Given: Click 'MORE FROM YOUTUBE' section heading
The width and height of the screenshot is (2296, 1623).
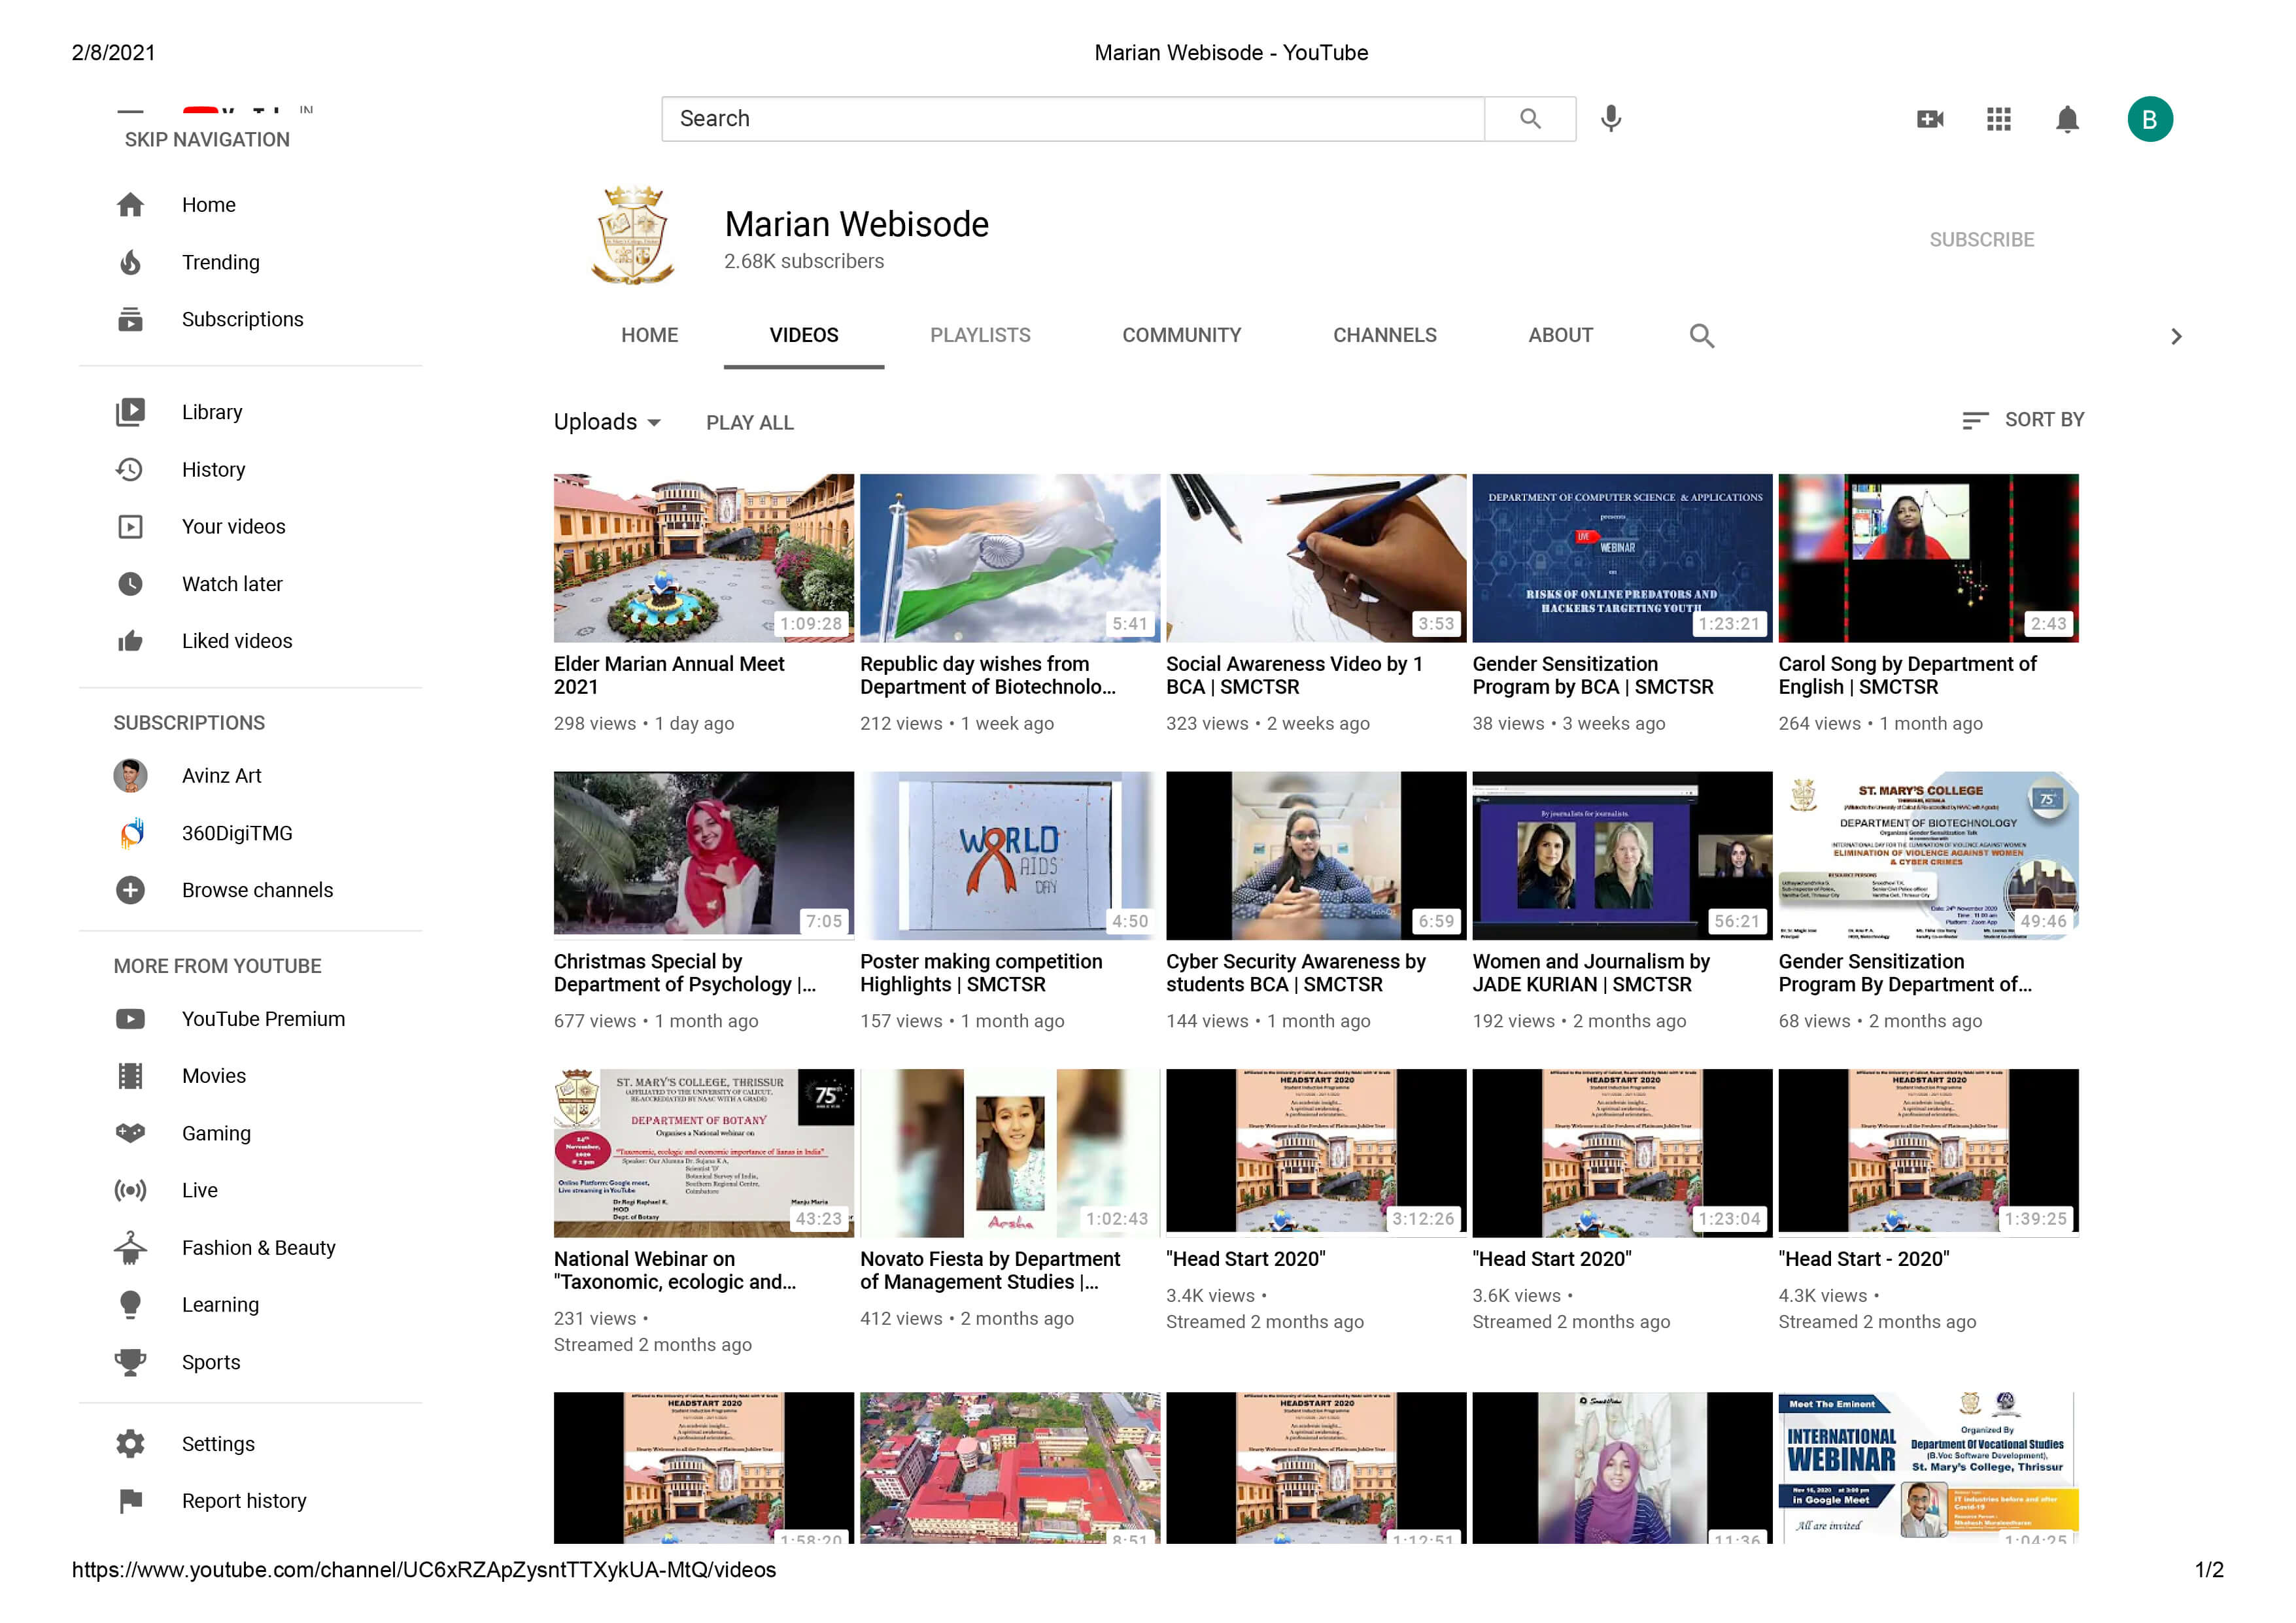Looking at the screenshot, I should tap(217, 966).
